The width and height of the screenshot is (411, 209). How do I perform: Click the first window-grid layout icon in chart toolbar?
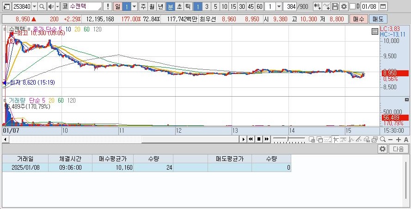click(312, 140)
